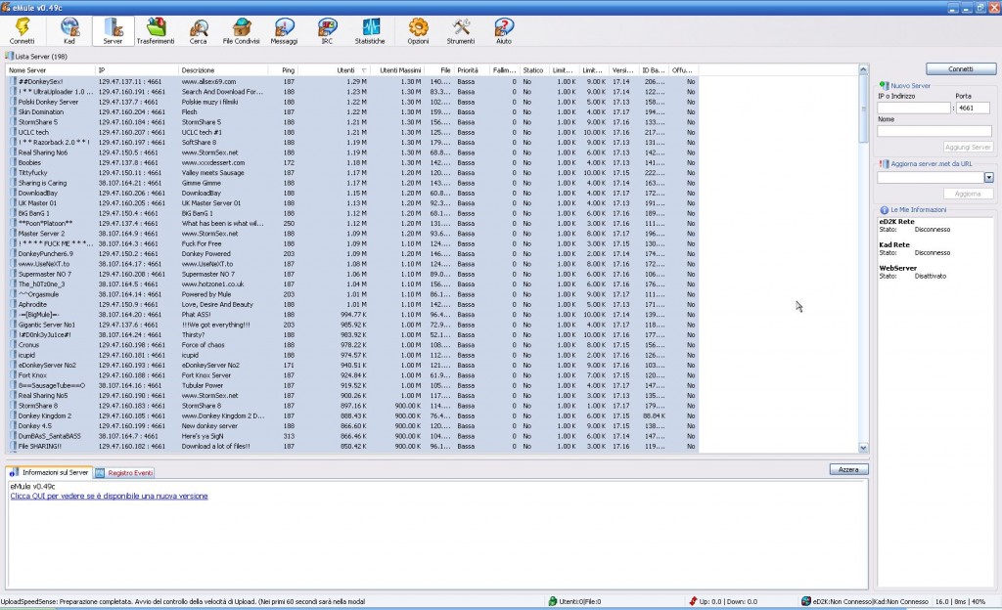The image size is (1002, 610).
Task: Click the Azzera button
Action: coord(848,469)
